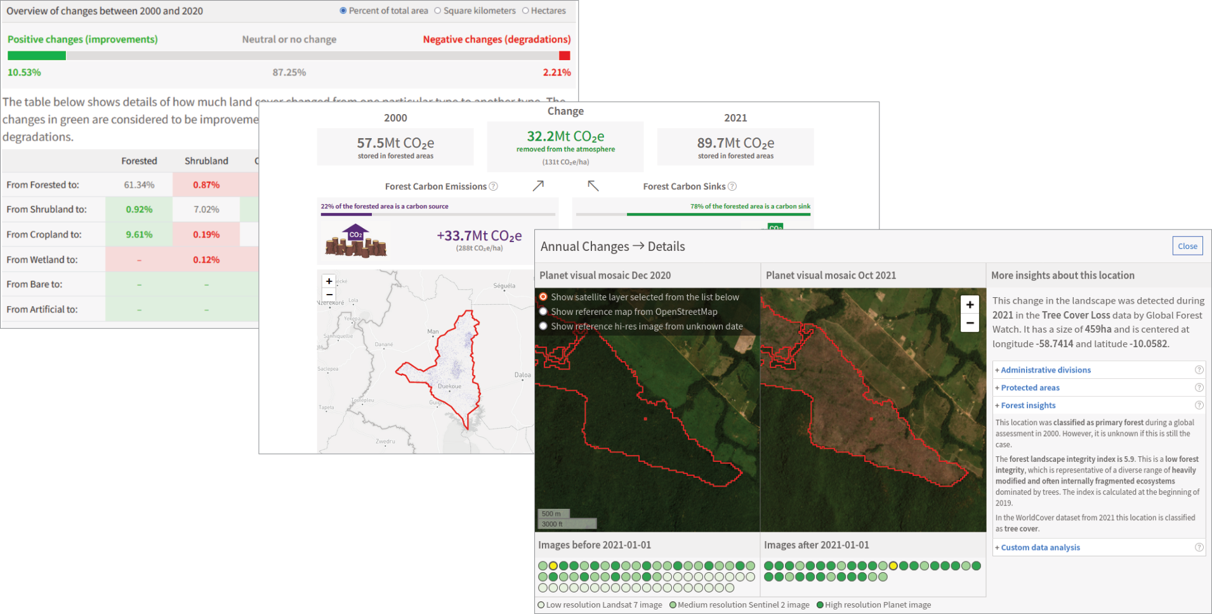Open help icon for Forest insights
This screenshot has width=1212, height=614.
(x=1199, y=406)
